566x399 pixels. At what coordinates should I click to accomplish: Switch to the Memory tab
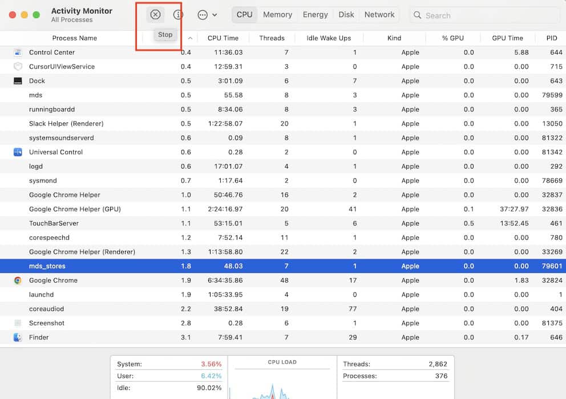[278, 14]
